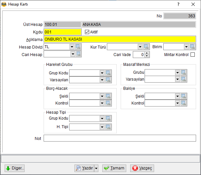
Task: Expand the Hesap Dövizi dropdown
Action: (72, 47)
